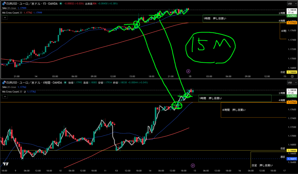Click the yellow 1.16666 price label on the bottom chart
Viewport: 298px width, 174px height.
point(291,150)
